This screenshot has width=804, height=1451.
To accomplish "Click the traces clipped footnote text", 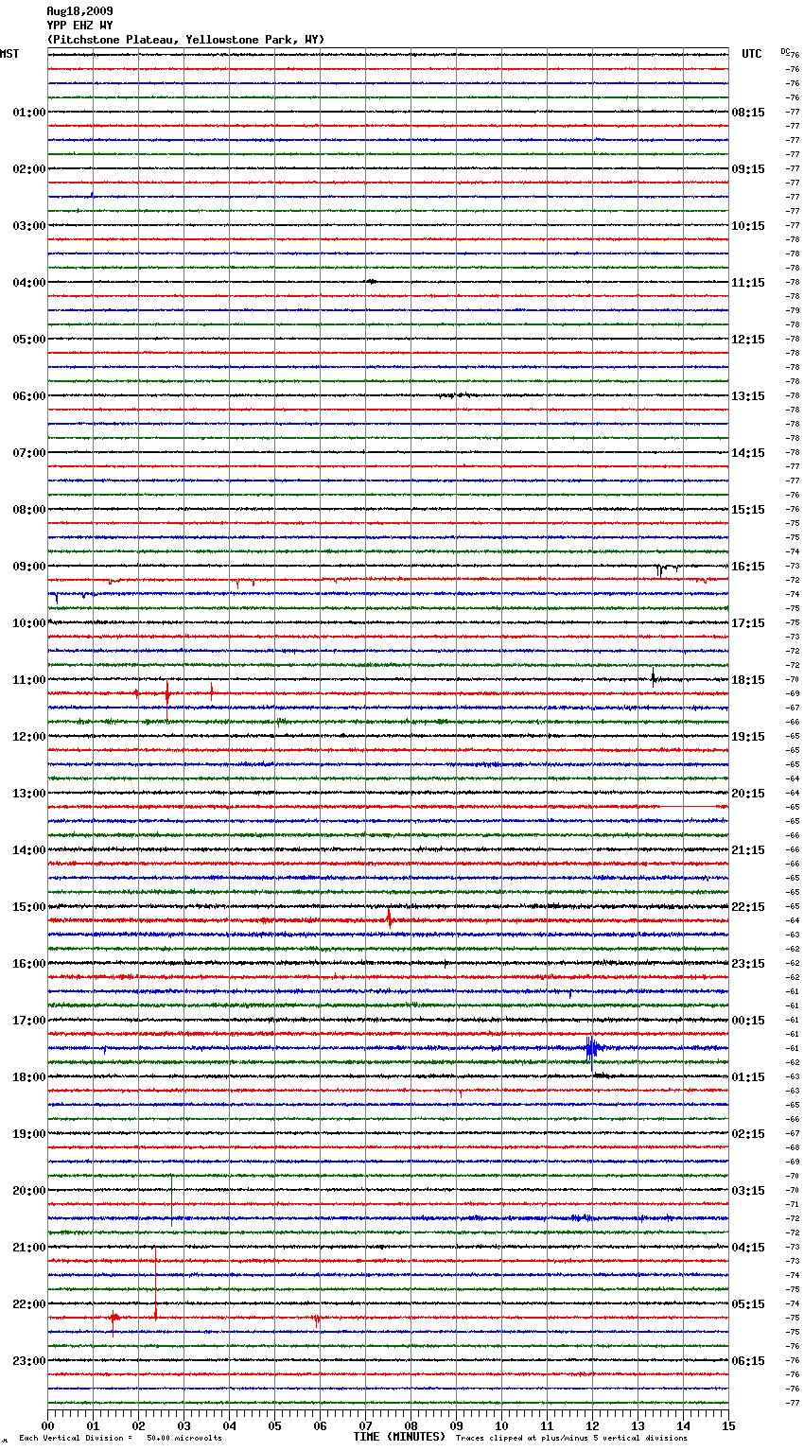I will 571,1439.
